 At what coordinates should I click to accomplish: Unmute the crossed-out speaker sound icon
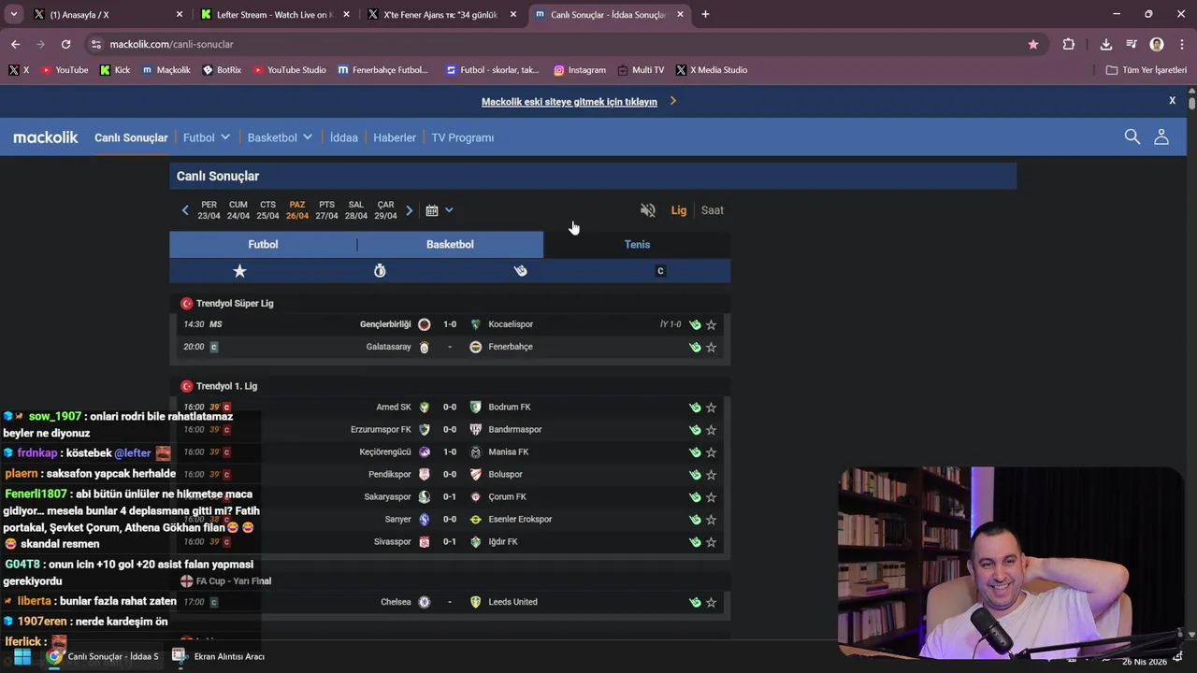coord(648,210)
